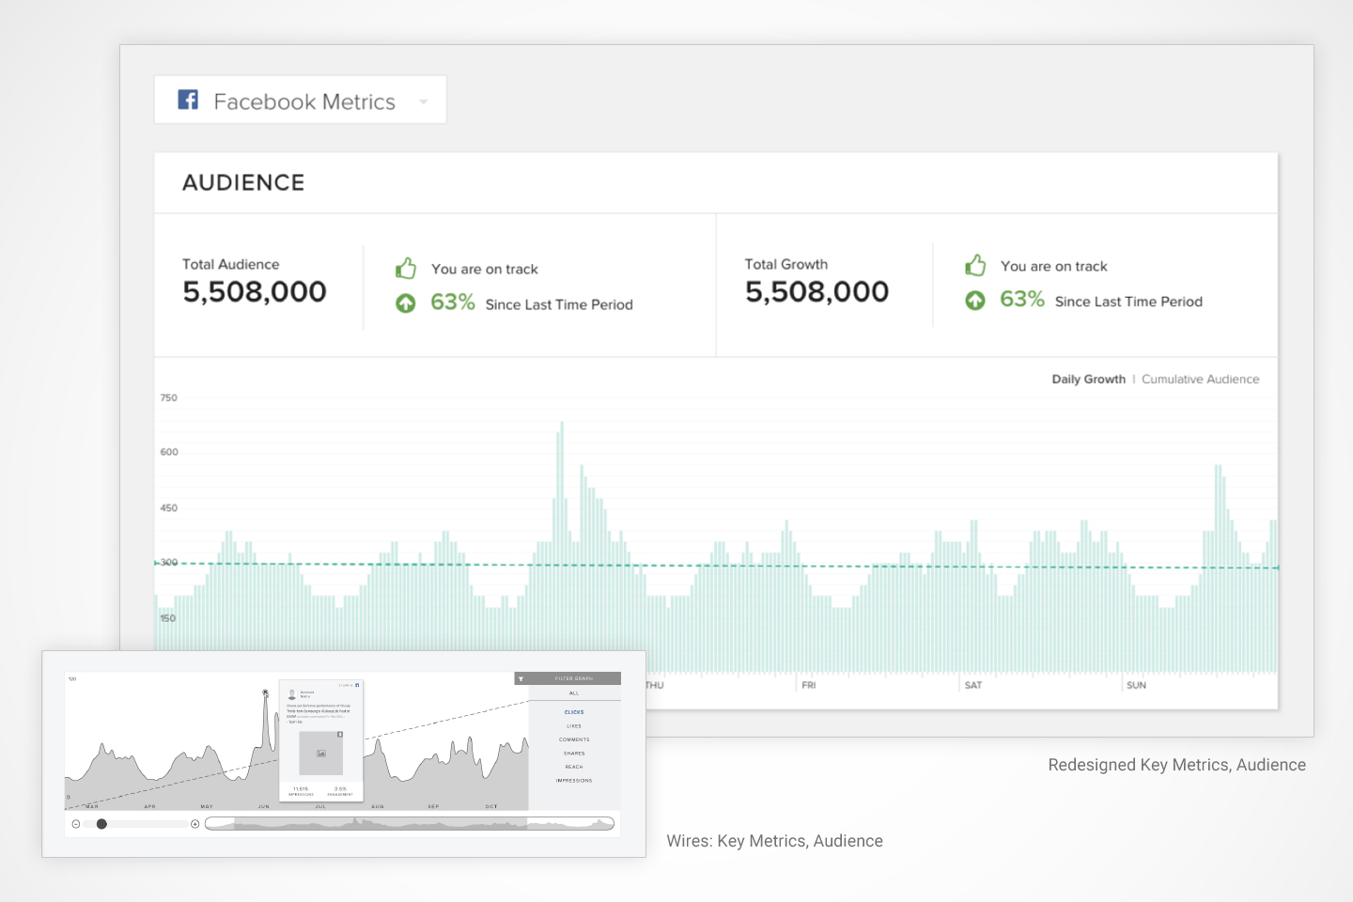Click the FRI axis label on the growth chart
This screenshot has height=902, width=1353.
[809, 685]
